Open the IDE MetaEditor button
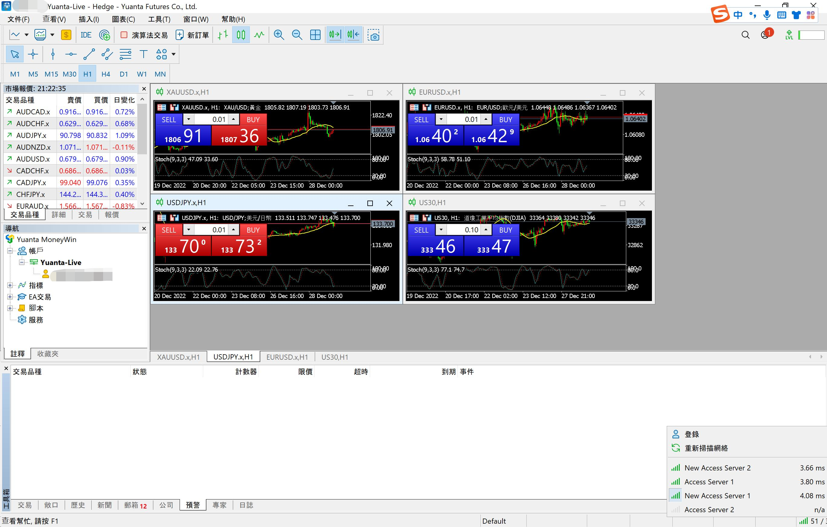This screenshot has width=827, height=527. (x=86, y=35)
